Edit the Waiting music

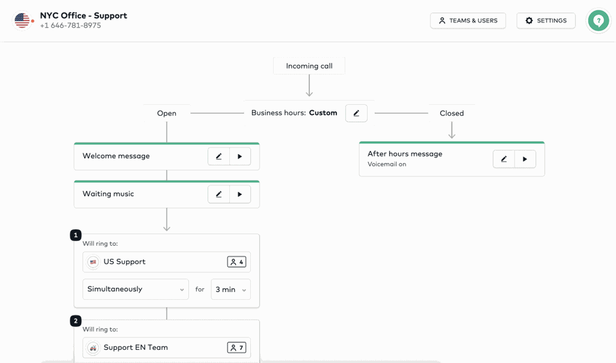point(219,194)
